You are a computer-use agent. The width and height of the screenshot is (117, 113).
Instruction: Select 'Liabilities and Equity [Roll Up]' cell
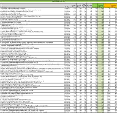(x=33, y=19)
